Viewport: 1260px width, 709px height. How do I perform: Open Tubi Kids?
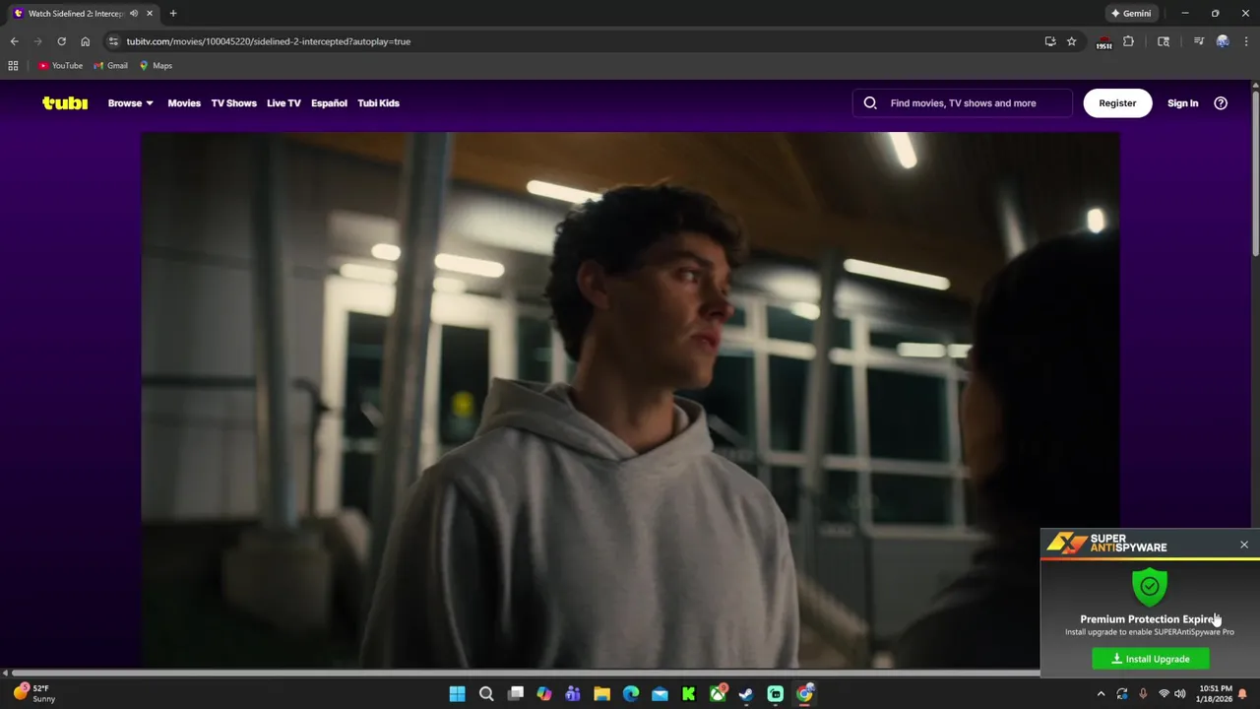pyautogui.click(x=378, y=102)
